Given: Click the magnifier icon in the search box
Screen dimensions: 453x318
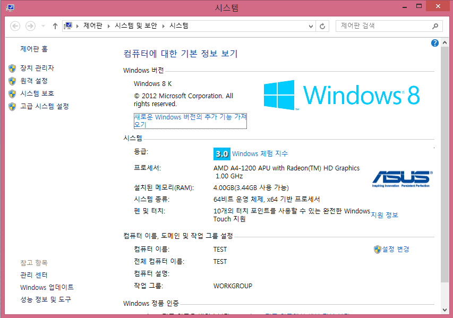Looking at the screenshot, I should pyautogui.click(x=435, y=27).
